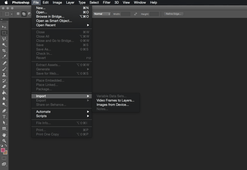247x170 pixels.
Task: Enable New Selection mode in options bar
Action: click(18, 14)
